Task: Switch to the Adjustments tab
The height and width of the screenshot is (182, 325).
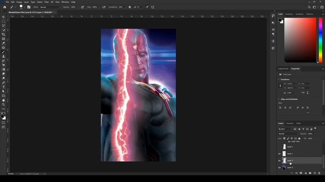Action: (x=283, y=69)
